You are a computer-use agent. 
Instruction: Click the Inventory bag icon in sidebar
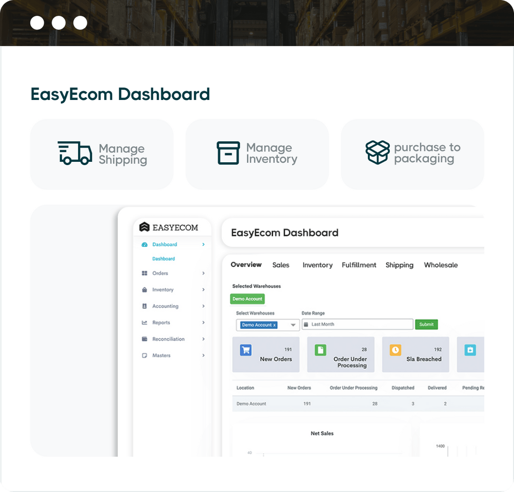coord(146,290)
